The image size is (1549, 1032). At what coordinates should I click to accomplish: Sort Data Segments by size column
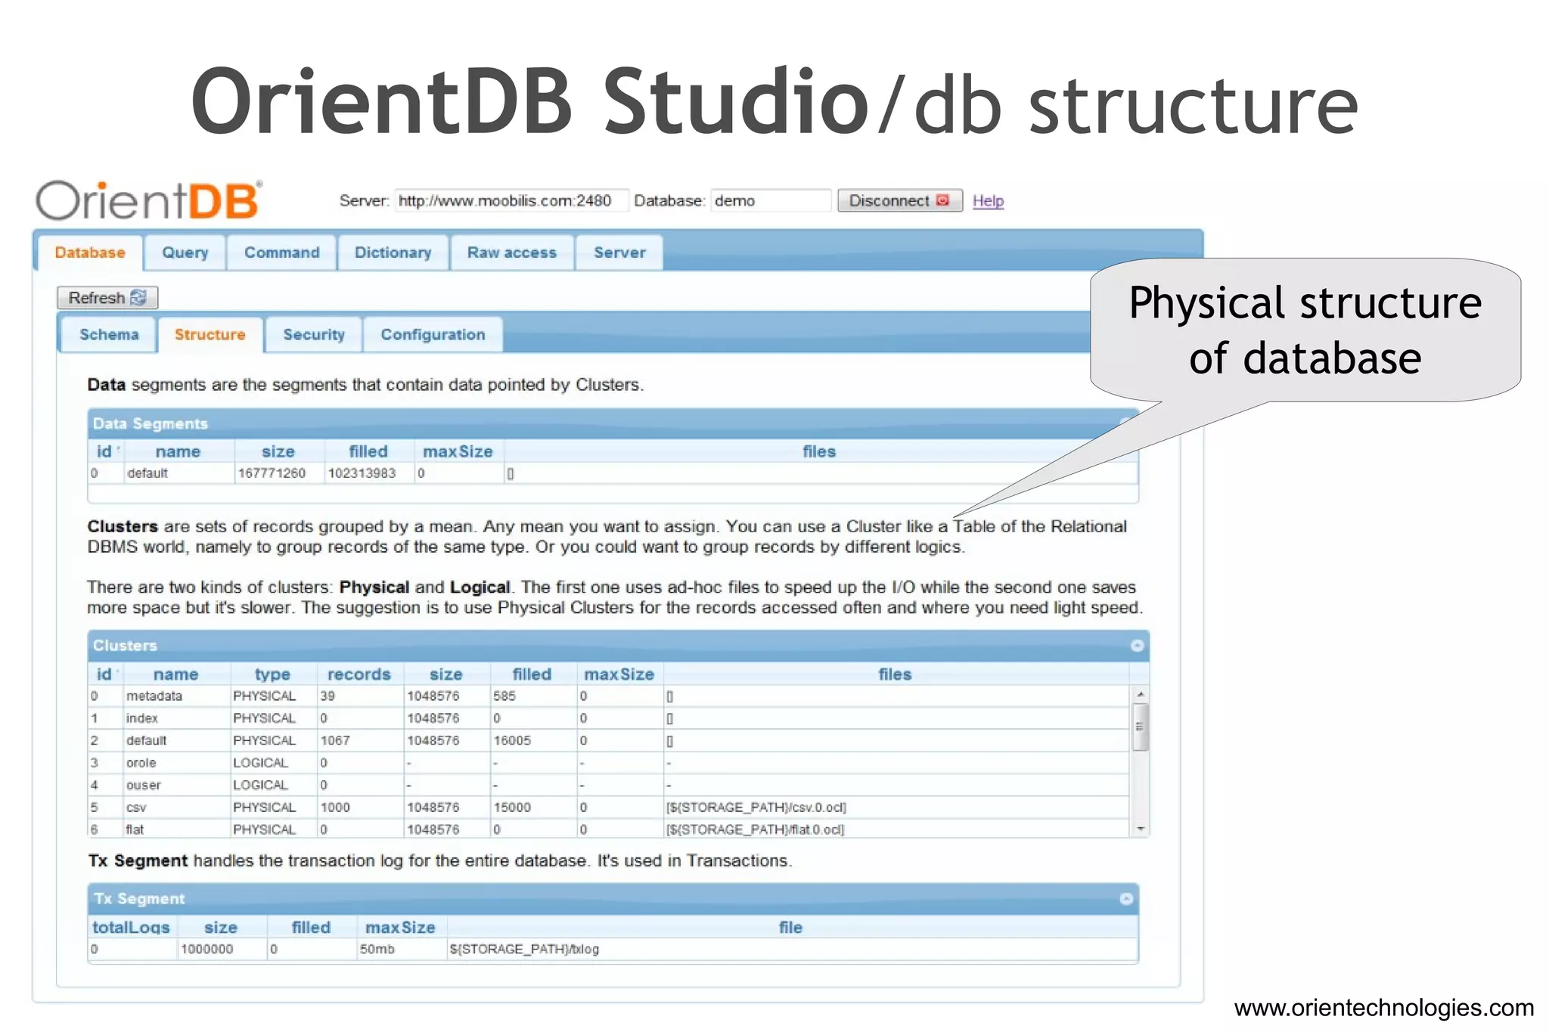coord(278,451)
